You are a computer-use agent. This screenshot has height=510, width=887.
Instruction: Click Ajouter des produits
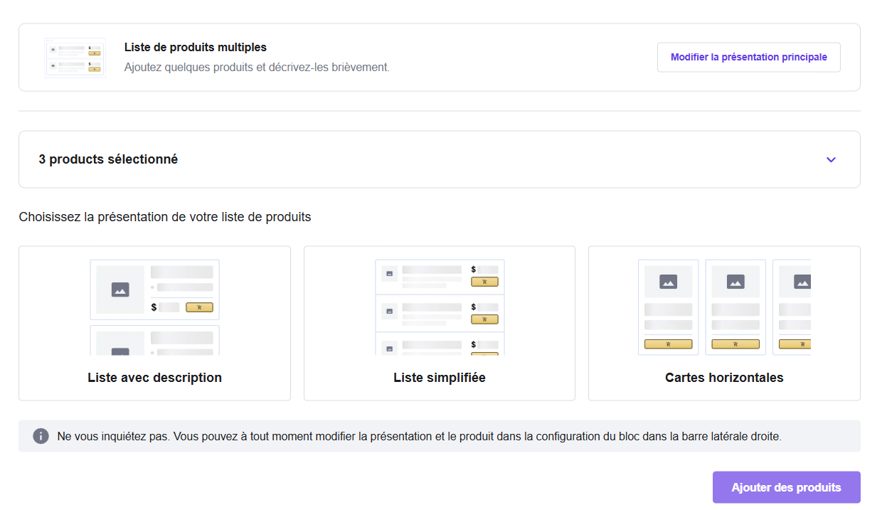pyautogui.click(x=786, y=487)
